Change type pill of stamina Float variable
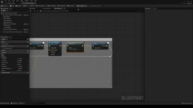This screenshot has height=108, width=193. coord(19,64)
